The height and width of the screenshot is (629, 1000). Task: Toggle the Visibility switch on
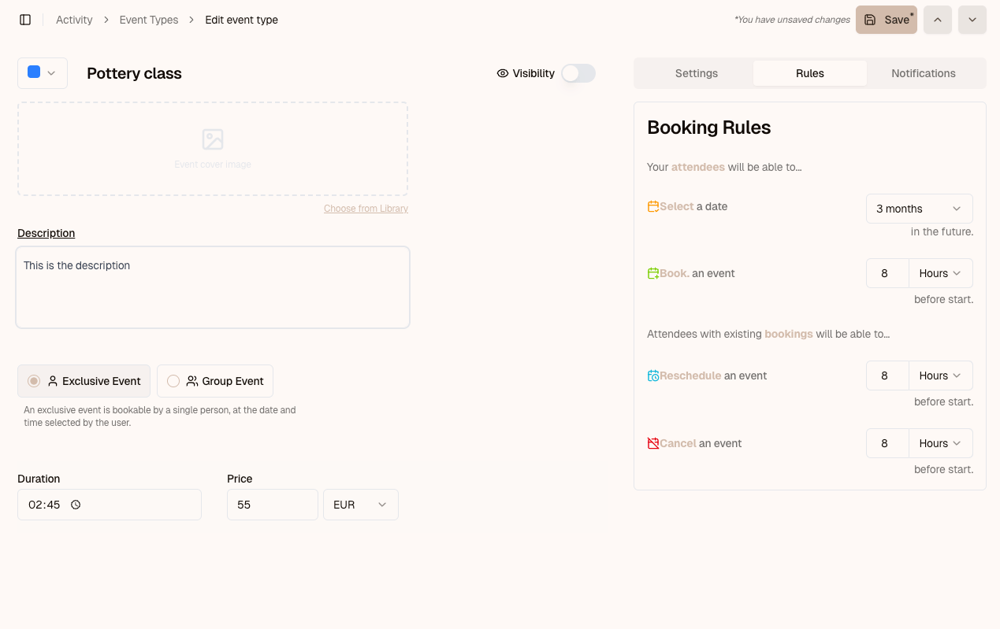point(578,72)
